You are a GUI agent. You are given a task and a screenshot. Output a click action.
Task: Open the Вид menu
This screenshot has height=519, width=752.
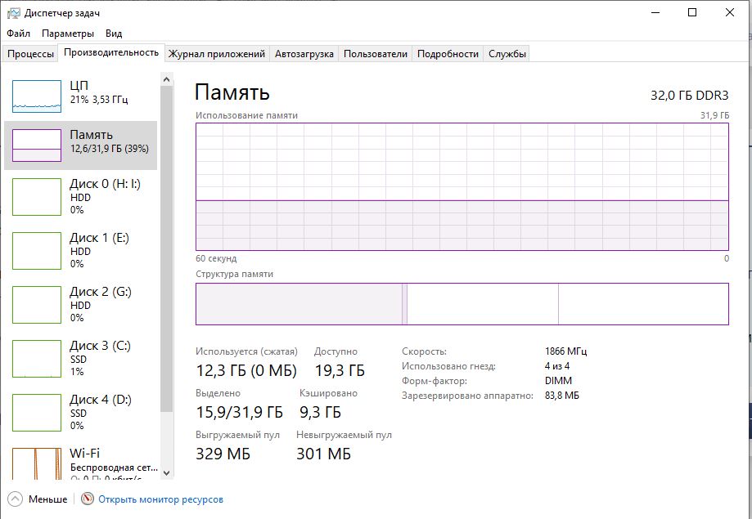[114, 34]
